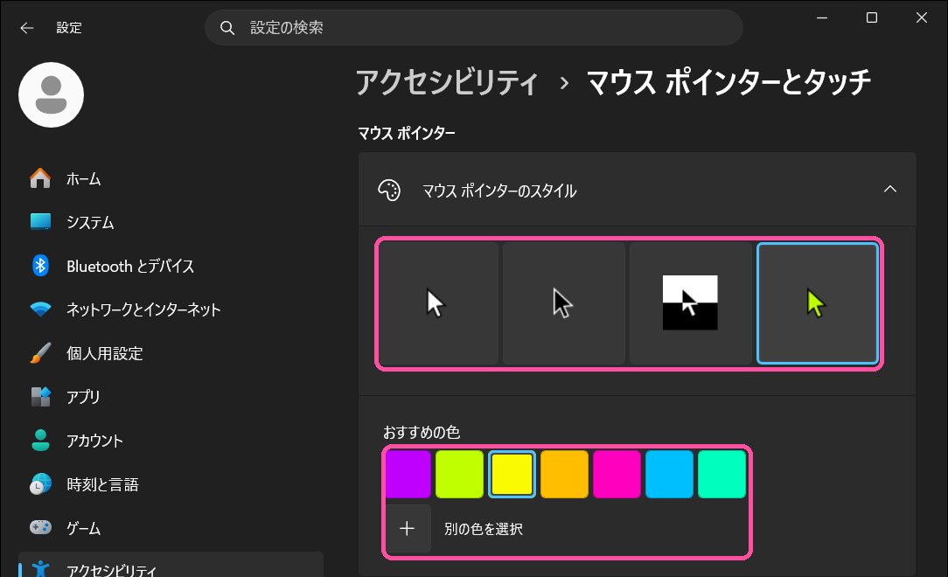This screenshot has height=577, width=948.
Task: Click the 時刻と言語 globe clock icon
Action: pos(40,484)
